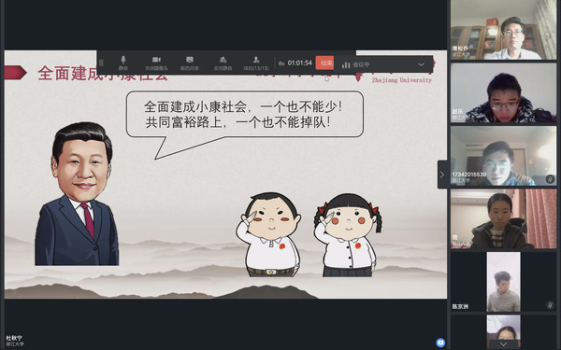Image resolution: width=561 pixels, height=350 pixels.
Task: Expand the 会议中 status dropdown chevron
Action: [421, 64]
